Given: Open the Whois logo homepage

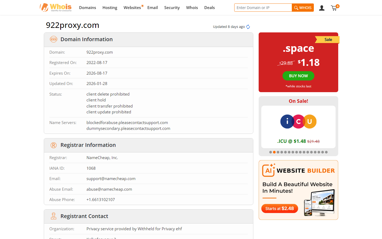Looking at the screenshot, I should 56,7.
